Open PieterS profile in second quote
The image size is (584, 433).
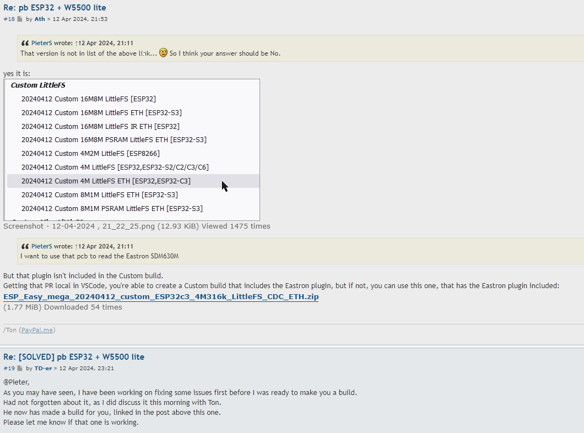pyautogui.click(x=42, y=246)
